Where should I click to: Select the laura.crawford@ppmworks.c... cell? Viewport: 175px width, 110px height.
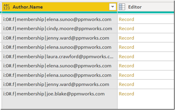[60, 57]
